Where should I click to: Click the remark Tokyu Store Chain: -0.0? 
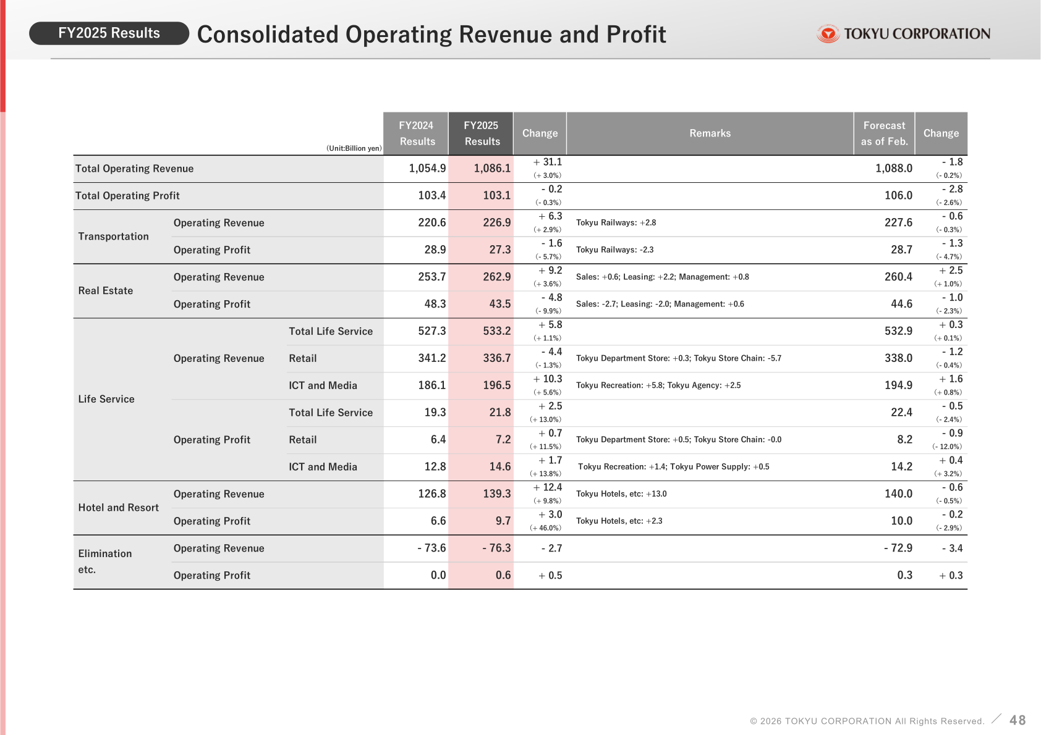point(737,440)
